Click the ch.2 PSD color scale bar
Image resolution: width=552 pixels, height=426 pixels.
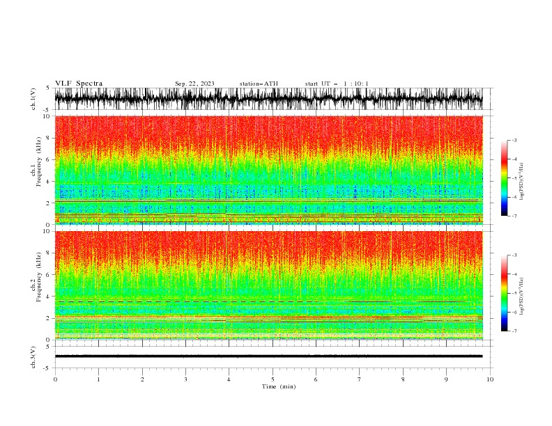tap(504, 293)
